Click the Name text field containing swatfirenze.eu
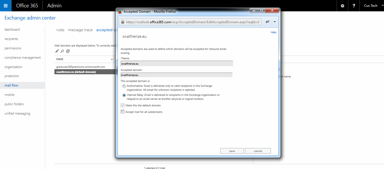 pos(177,64)
